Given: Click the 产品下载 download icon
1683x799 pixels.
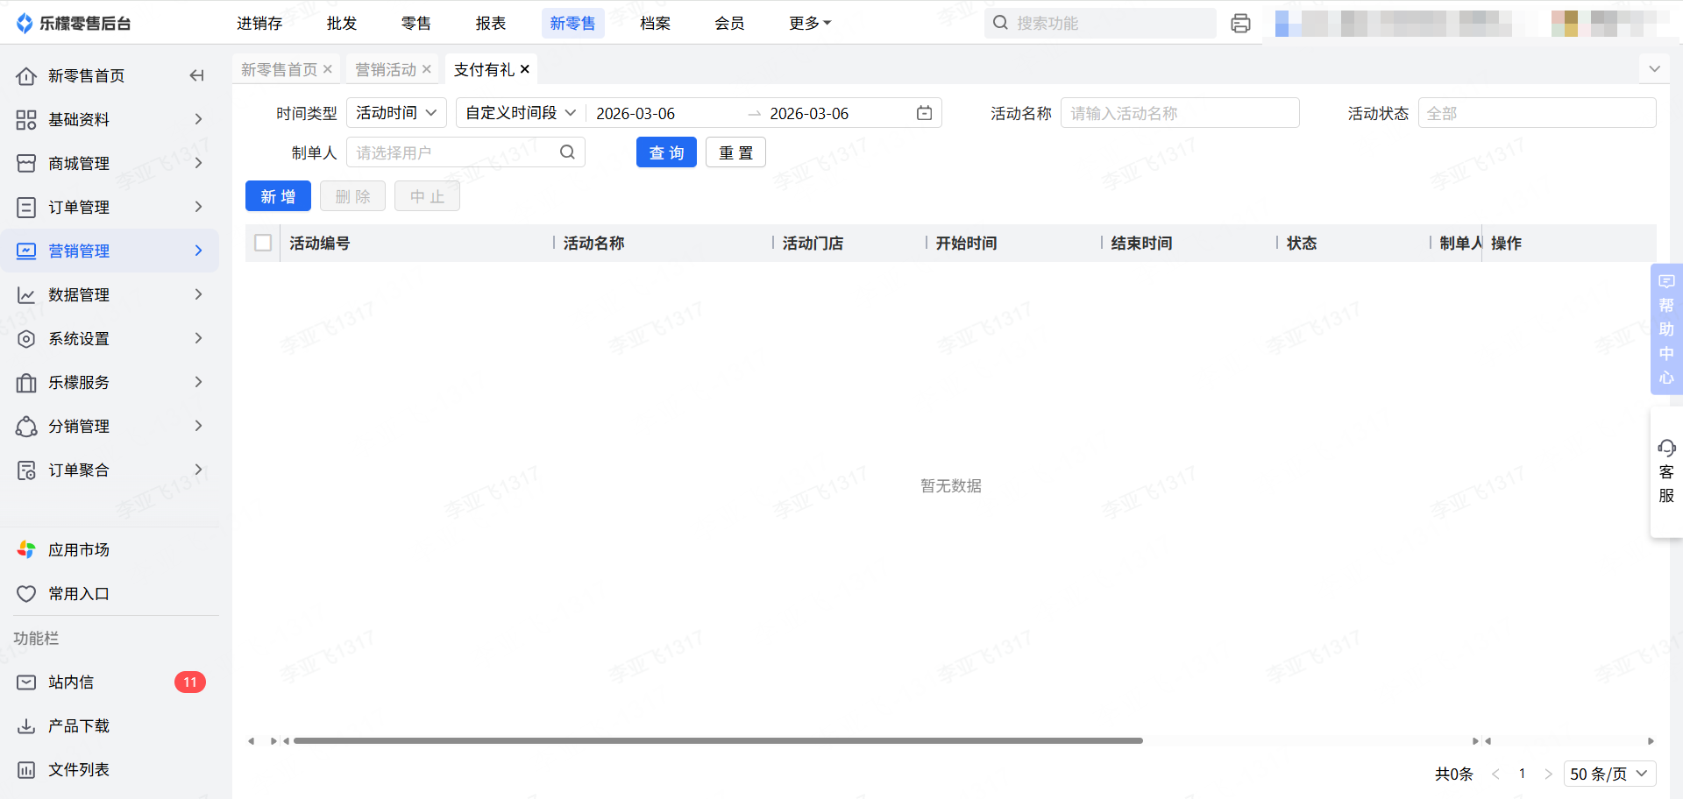Looking at the screenshot, I should [x=26, y=726].
